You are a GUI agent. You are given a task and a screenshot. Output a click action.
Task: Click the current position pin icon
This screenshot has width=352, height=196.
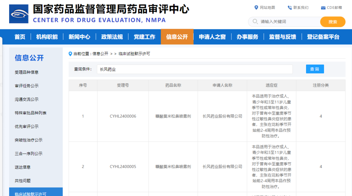[x=70, y=54]
